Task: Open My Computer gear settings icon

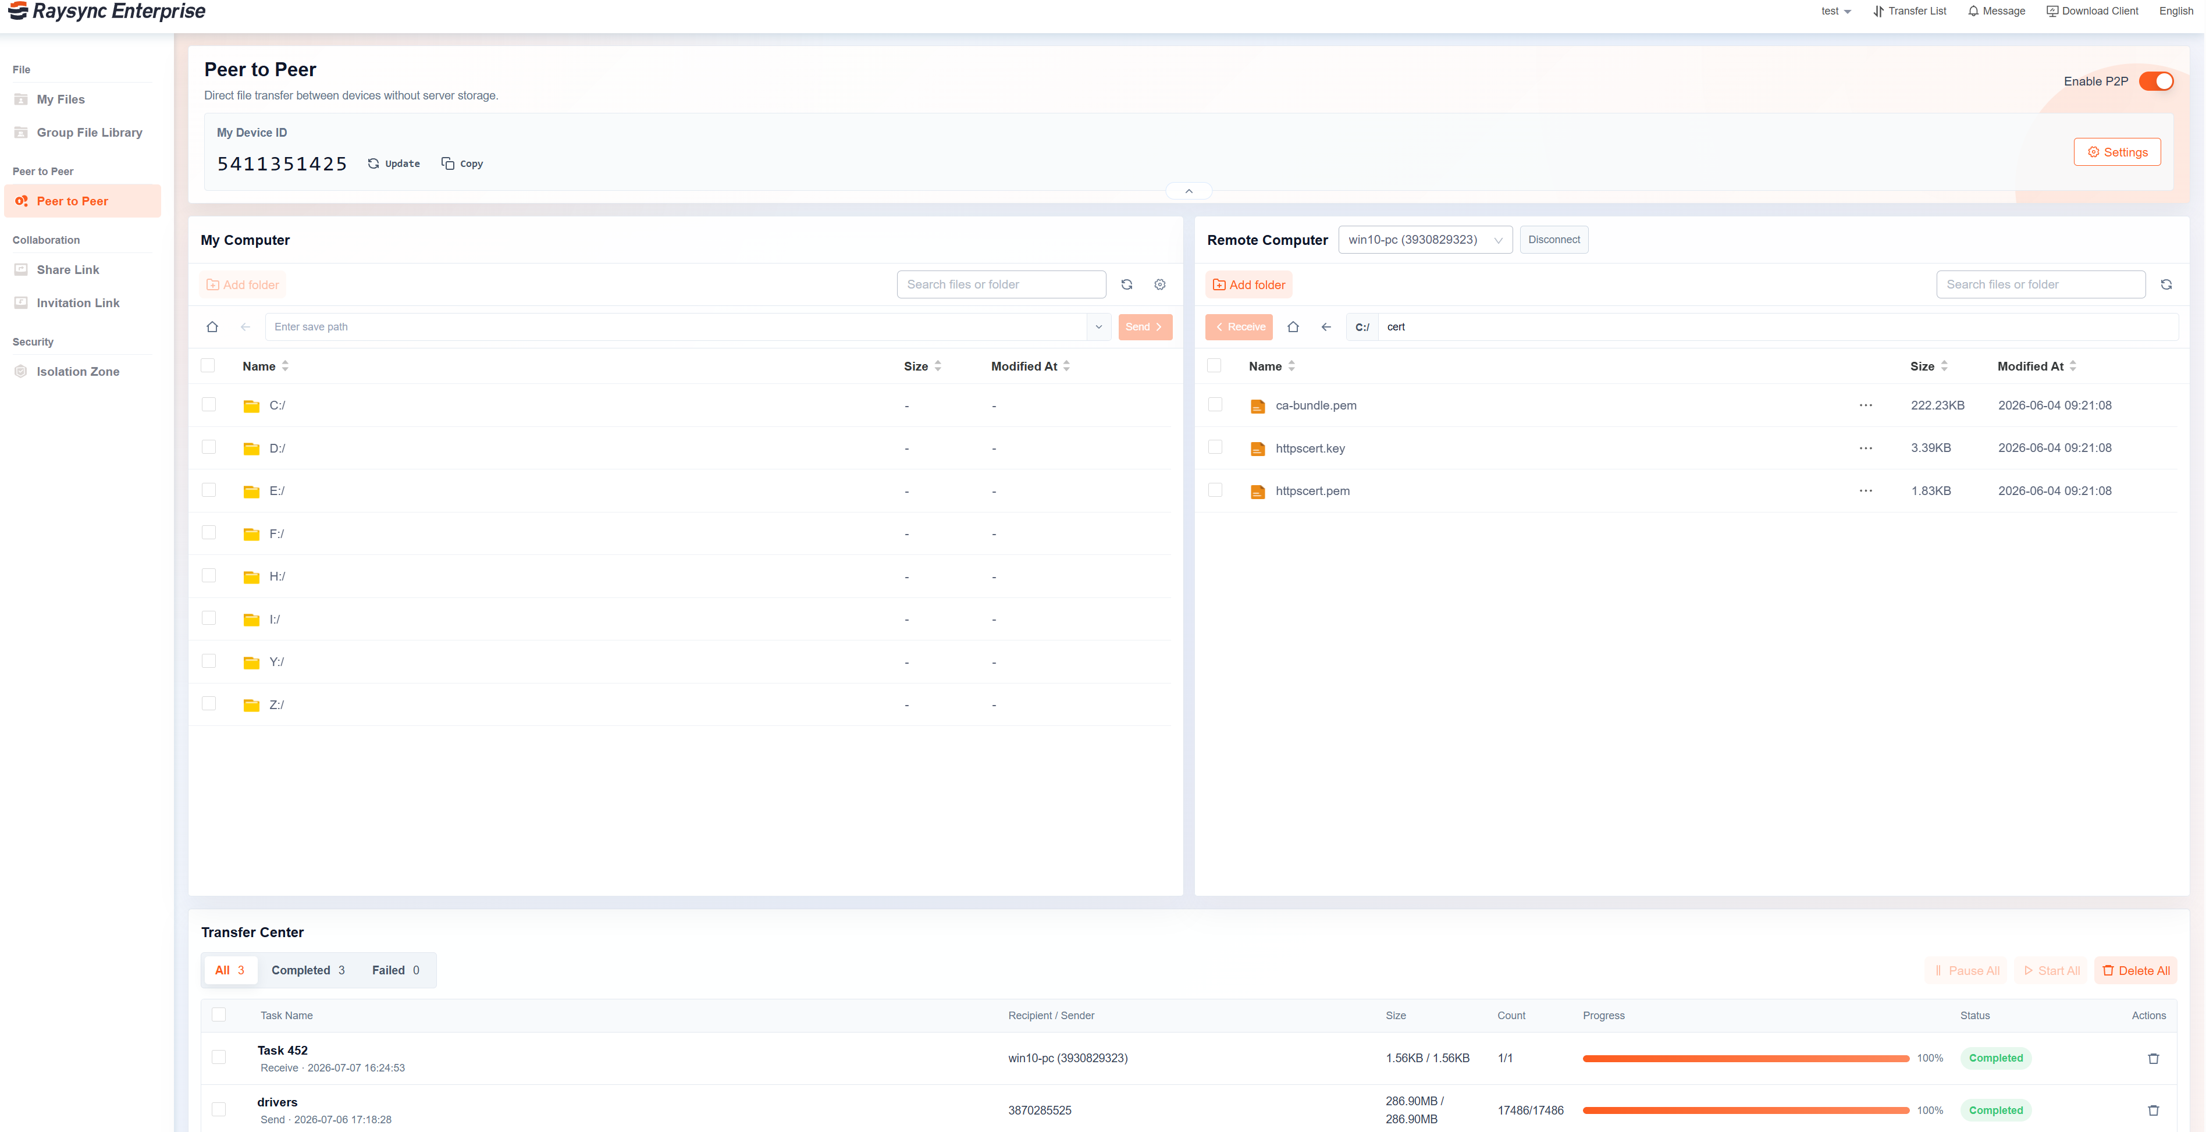Action: tap(1159, 284)
